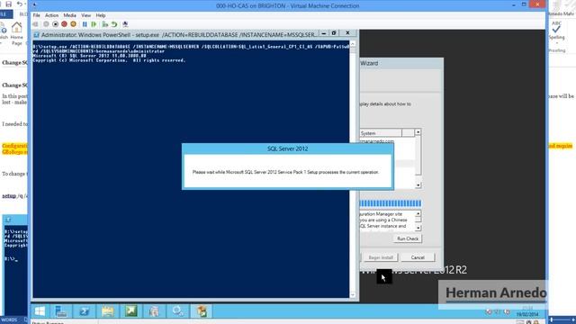
Task: Open File Explorer from the guest taskbar
Action: click(108, 311)
